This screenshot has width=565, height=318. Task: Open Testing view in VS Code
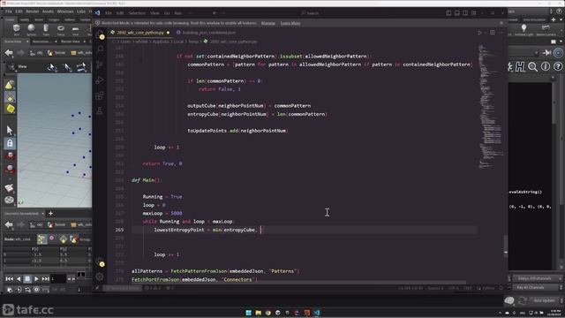100,110
